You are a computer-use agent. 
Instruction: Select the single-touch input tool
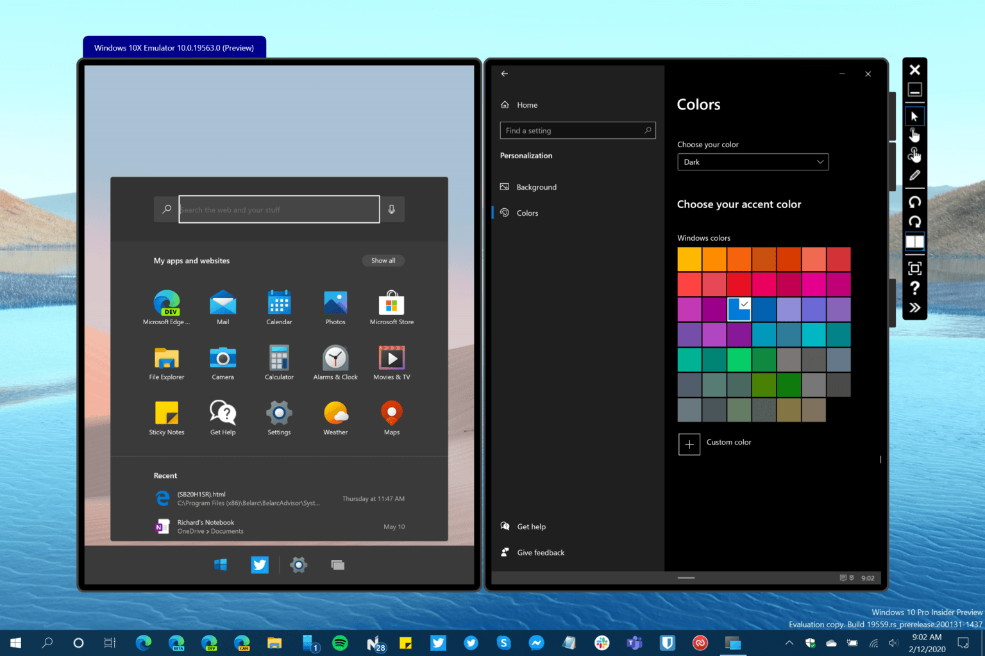(914, 135)
